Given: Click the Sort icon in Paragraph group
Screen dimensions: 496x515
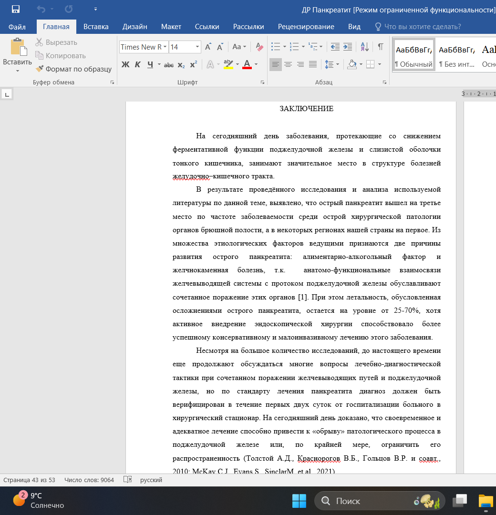Looking at the screenshot, I should click(x=364, y=47).
